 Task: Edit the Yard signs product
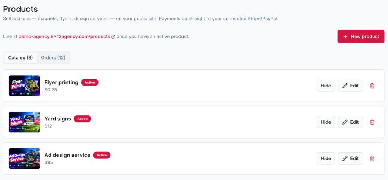pyautogui.click(x=350, y=122)
